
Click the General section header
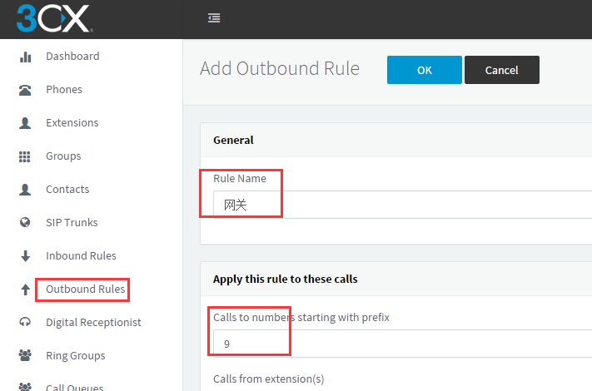tap(233, 141)
